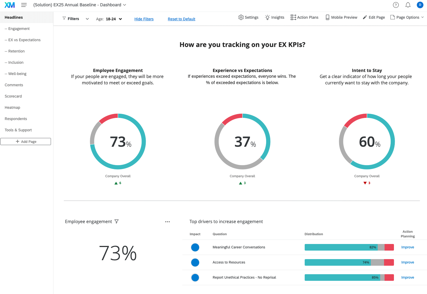Open the Age filter dropdown
The height and width of the screenshot is (294, 427).
coord(121,19)
